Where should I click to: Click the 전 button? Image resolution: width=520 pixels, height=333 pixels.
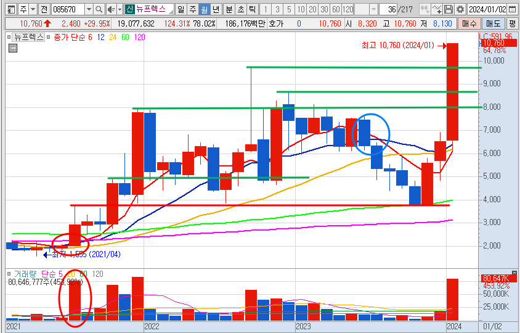tap(44, 9)
